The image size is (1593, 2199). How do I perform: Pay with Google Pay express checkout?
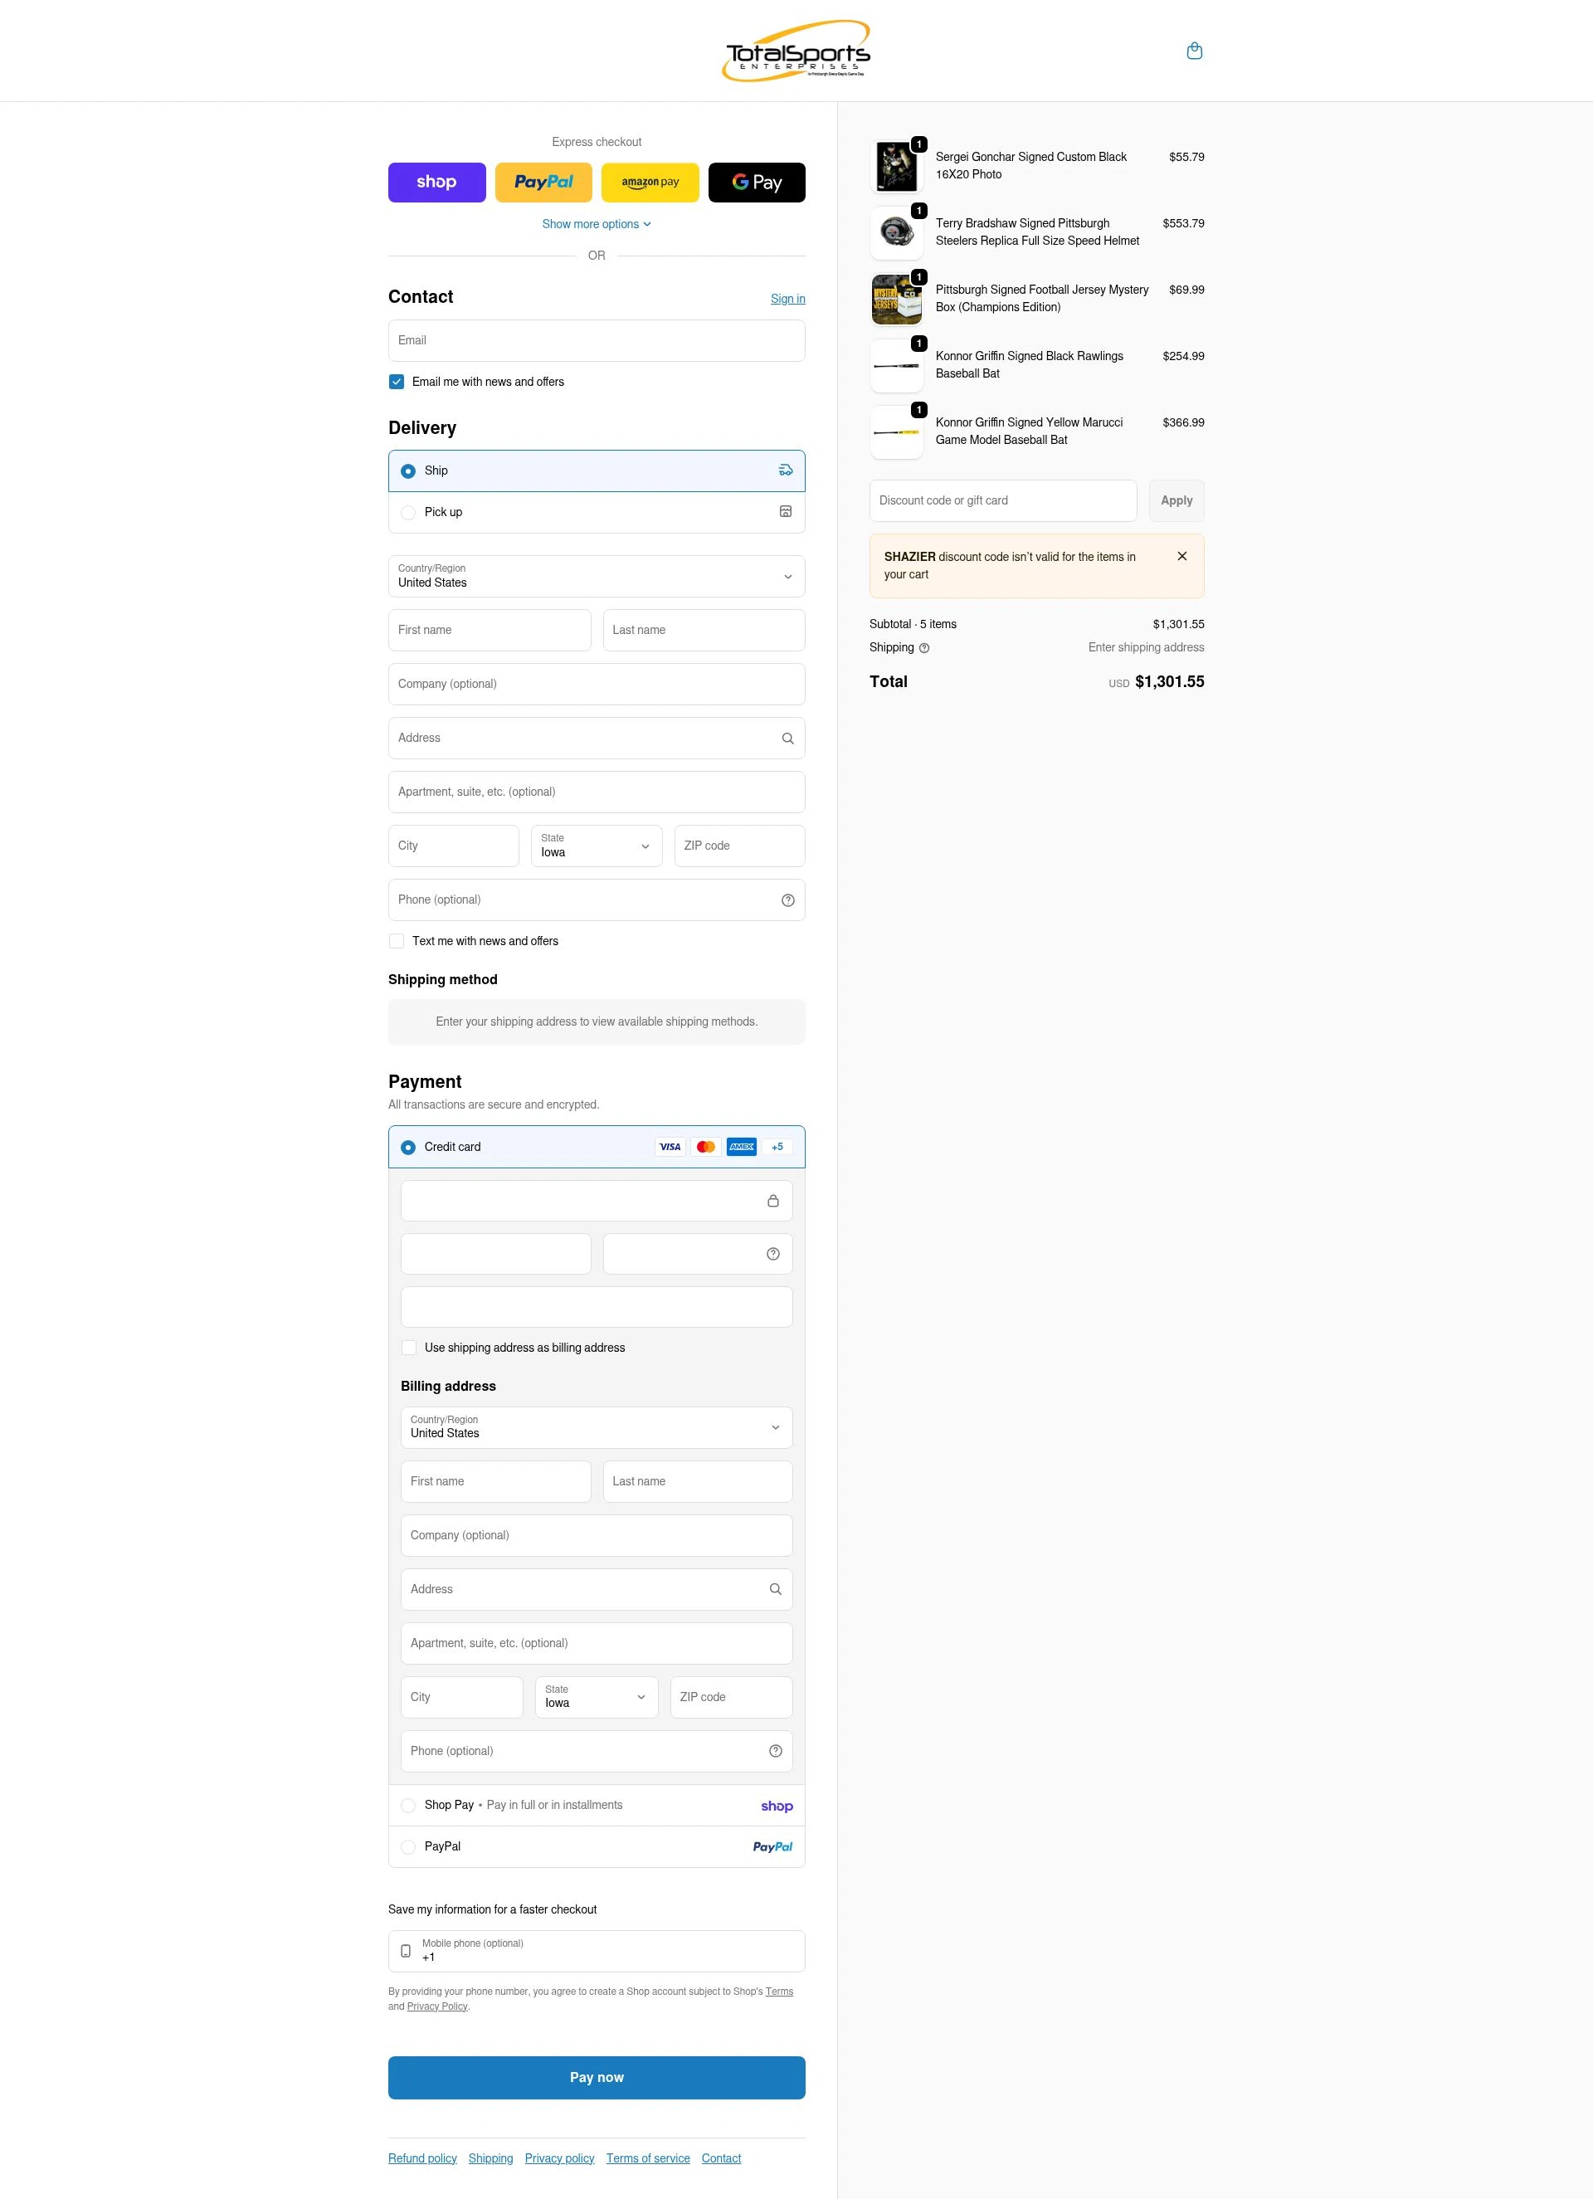[x=757, y=181]
